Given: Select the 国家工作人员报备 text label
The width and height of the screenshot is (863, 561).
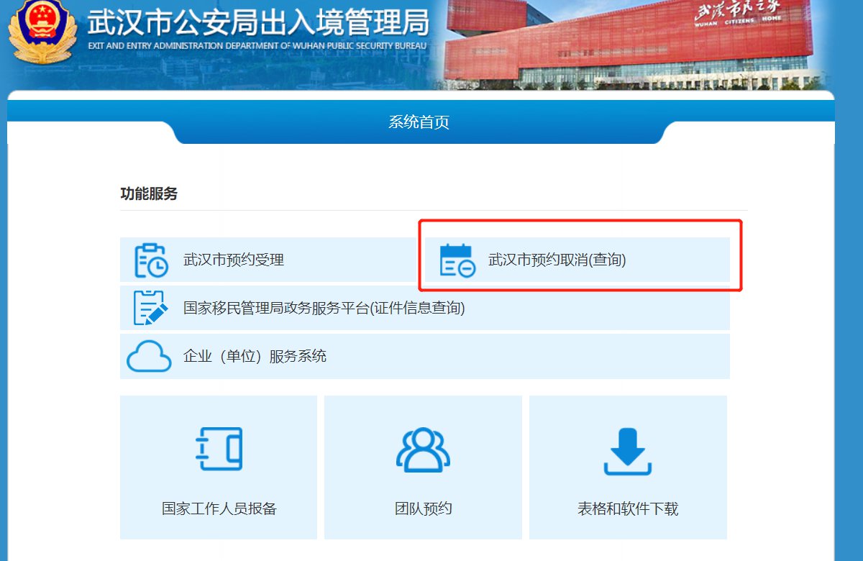Looking at the screenshot, I should tap(219, 508).
